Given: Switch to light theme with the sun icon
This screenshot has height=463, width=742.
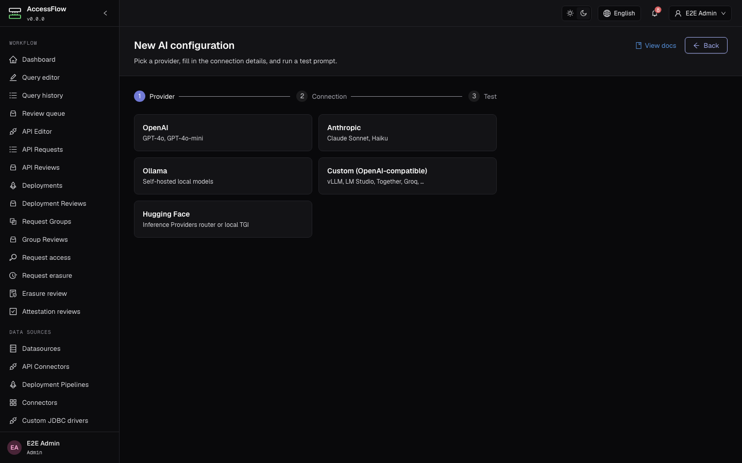Looking at the screenshot, I should [570, 13].
